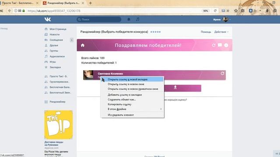The image size is (280, 157).
Task: Click refresh icon in pink banner
Action: click(214, 45)
